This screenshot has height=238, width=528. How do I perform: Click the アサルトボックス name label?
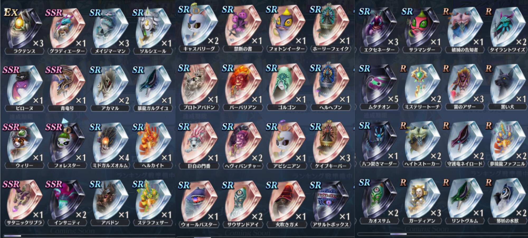(x=331, y=225)
